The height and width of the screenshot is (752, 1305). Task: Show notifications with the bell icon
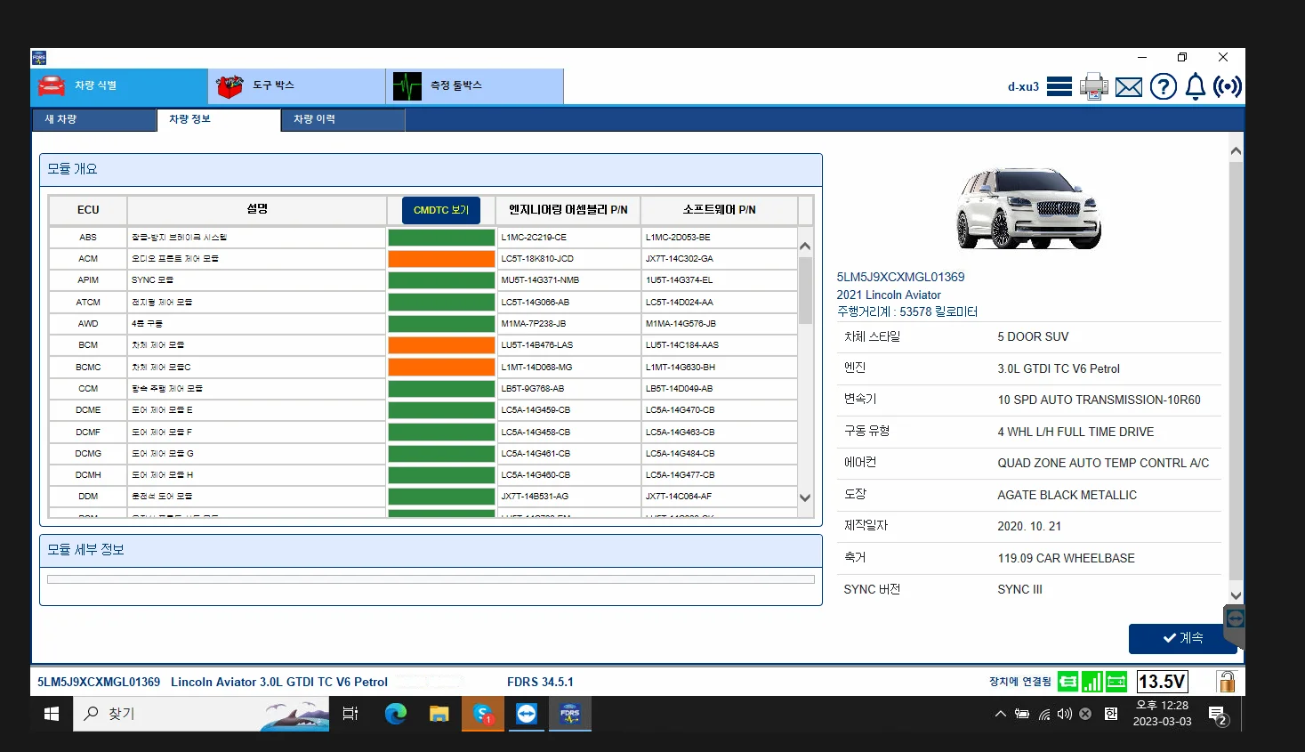tap(1196, 86)
